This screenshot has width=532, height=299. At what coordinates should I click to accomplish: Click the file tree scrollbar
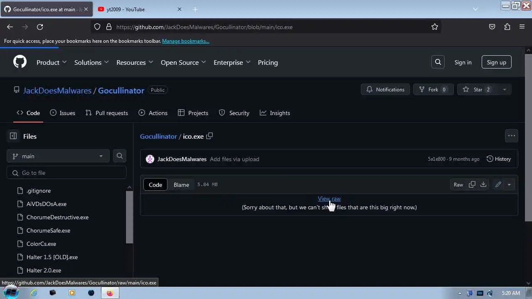(130, 217)
